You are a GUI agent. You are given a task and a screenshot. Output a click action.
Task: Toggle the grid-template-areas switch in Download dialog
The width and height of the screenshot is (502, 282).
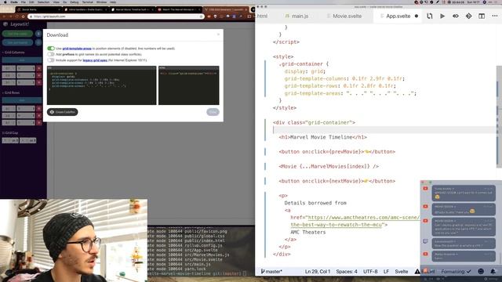pyautogui.click(x=51, y=49)
